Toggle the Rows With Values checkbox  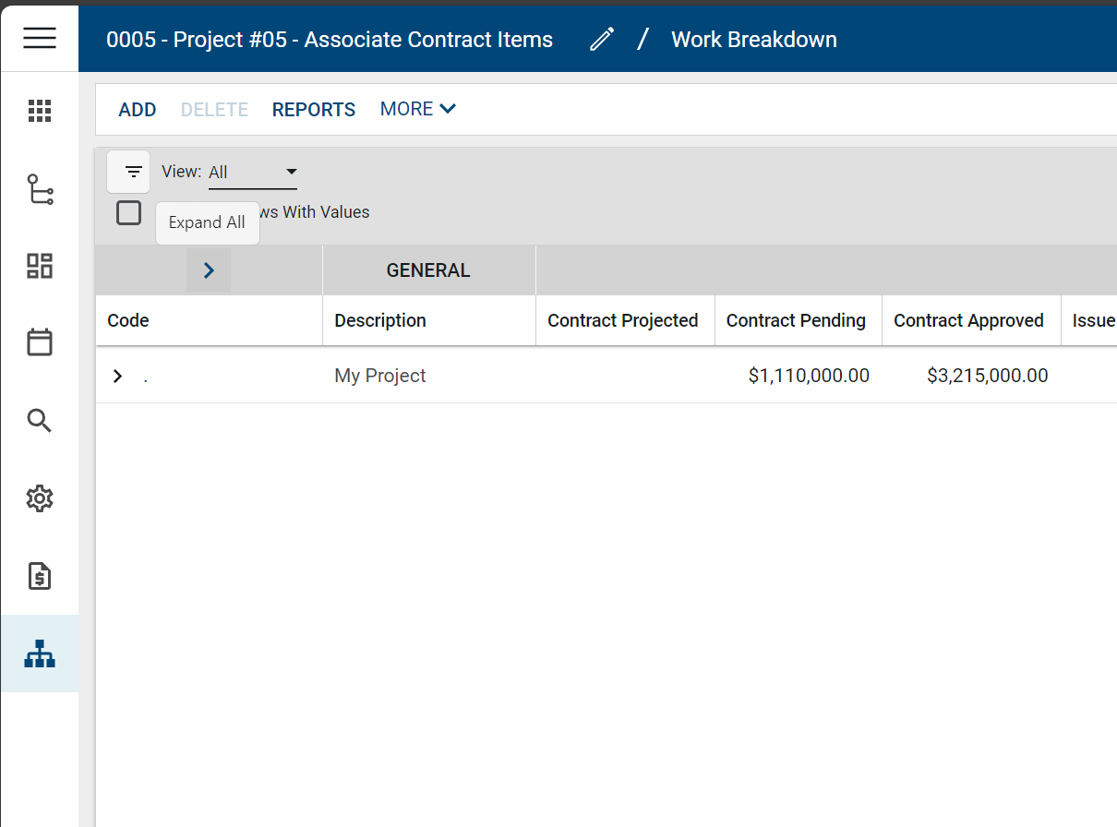point(129,212)
